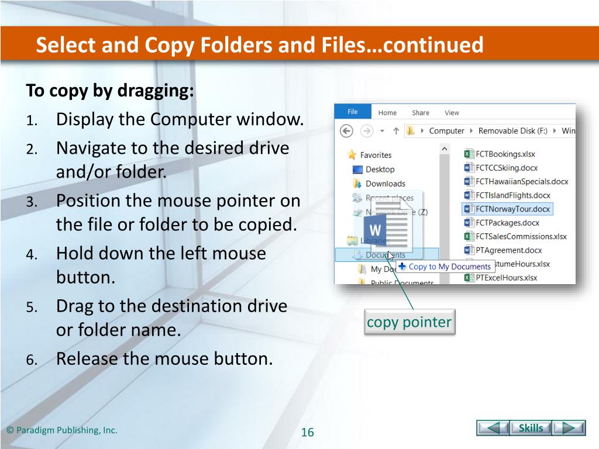599x449 pixels.
Task: Open the View ribbon tab
Action: [452, 113]
